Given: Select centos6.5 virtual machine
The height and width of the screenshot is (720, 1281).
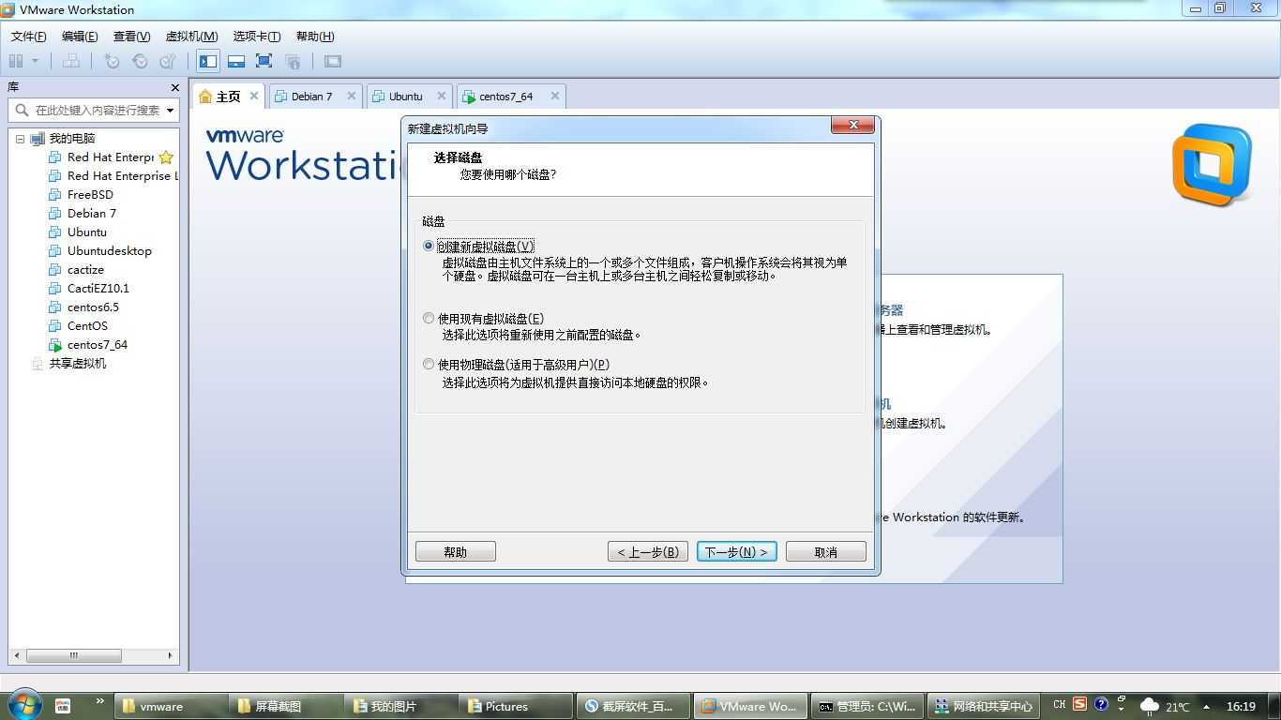Looking at the screenshot, I should [83, 307].
